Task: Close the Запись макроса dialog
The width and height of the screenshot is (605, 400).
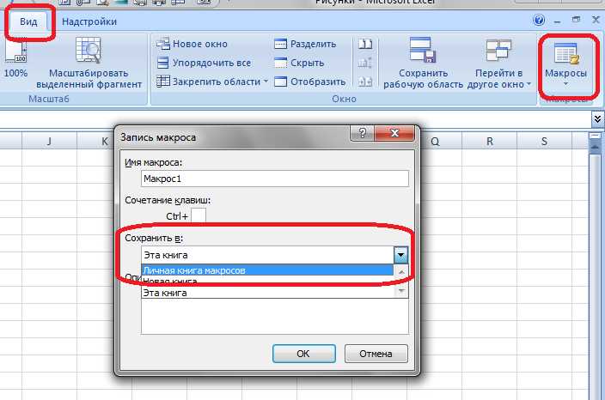Action: point(394,133)
